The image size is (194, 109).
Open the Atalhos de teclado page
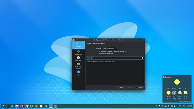click(78, 66)
